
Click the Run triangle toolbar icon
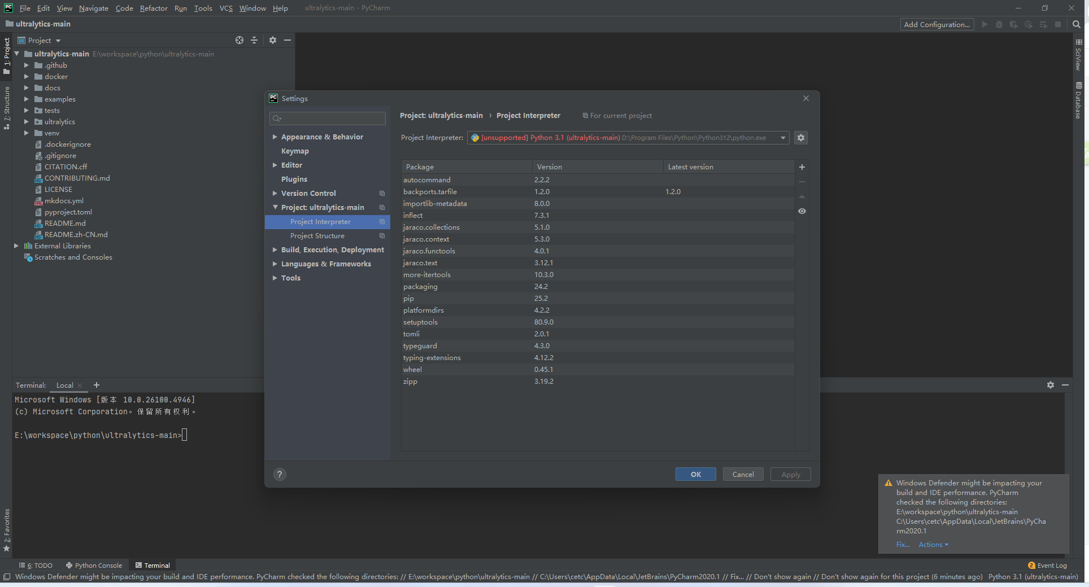985,24
